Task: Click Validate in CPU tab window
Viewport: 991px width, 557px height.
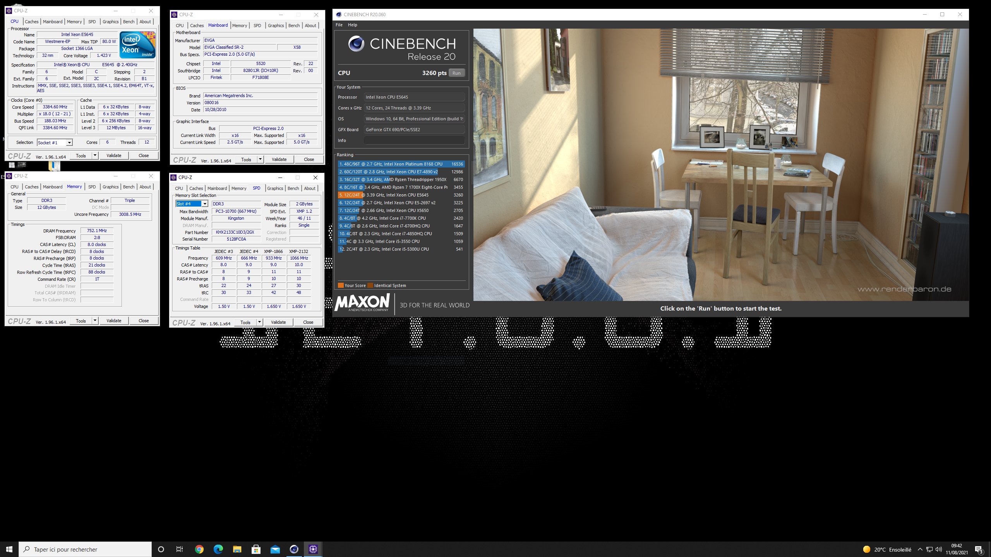Action: 114,155
